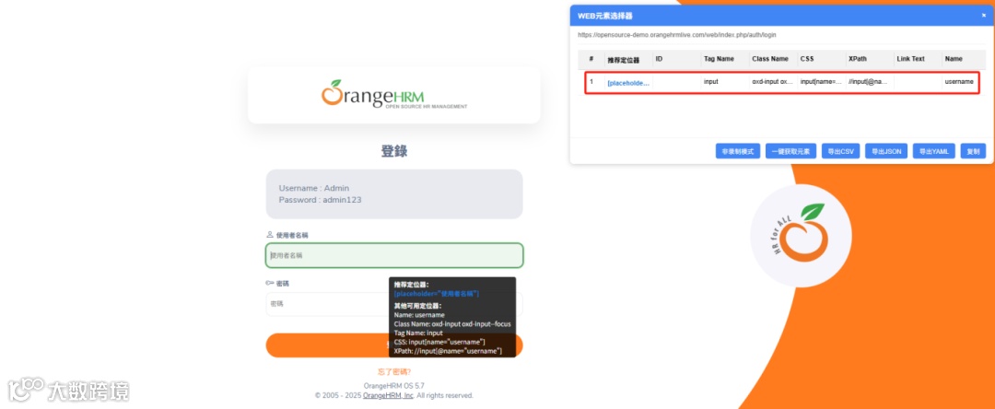Screen dimensions: 995x409
Task: Click the WEB元素选择器 title bar text
Action: (605, 16)
